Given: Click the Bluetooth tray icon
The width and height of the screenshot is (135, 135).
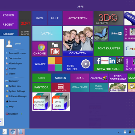Looking at the screenshot, I should click(130, 132).
